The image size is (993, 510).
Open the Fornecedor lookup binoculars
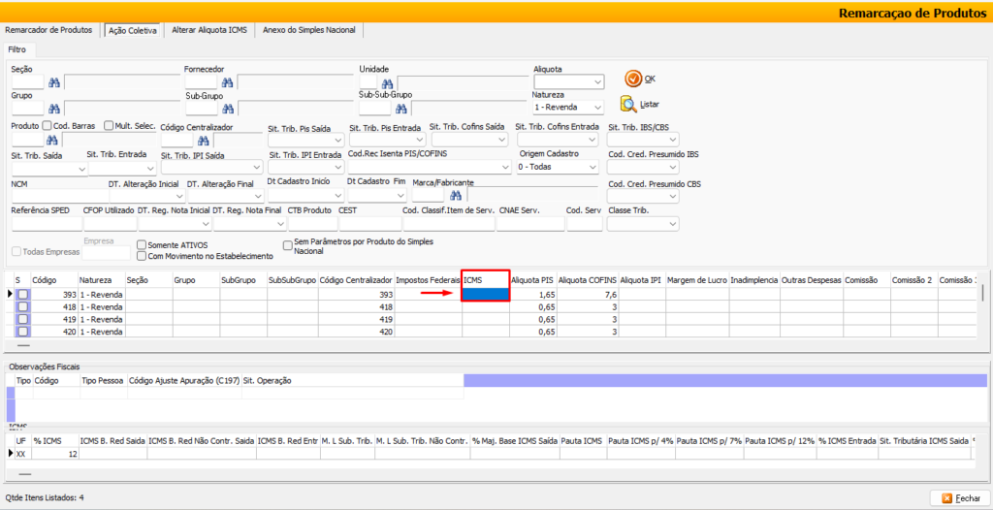click(226, 82)
